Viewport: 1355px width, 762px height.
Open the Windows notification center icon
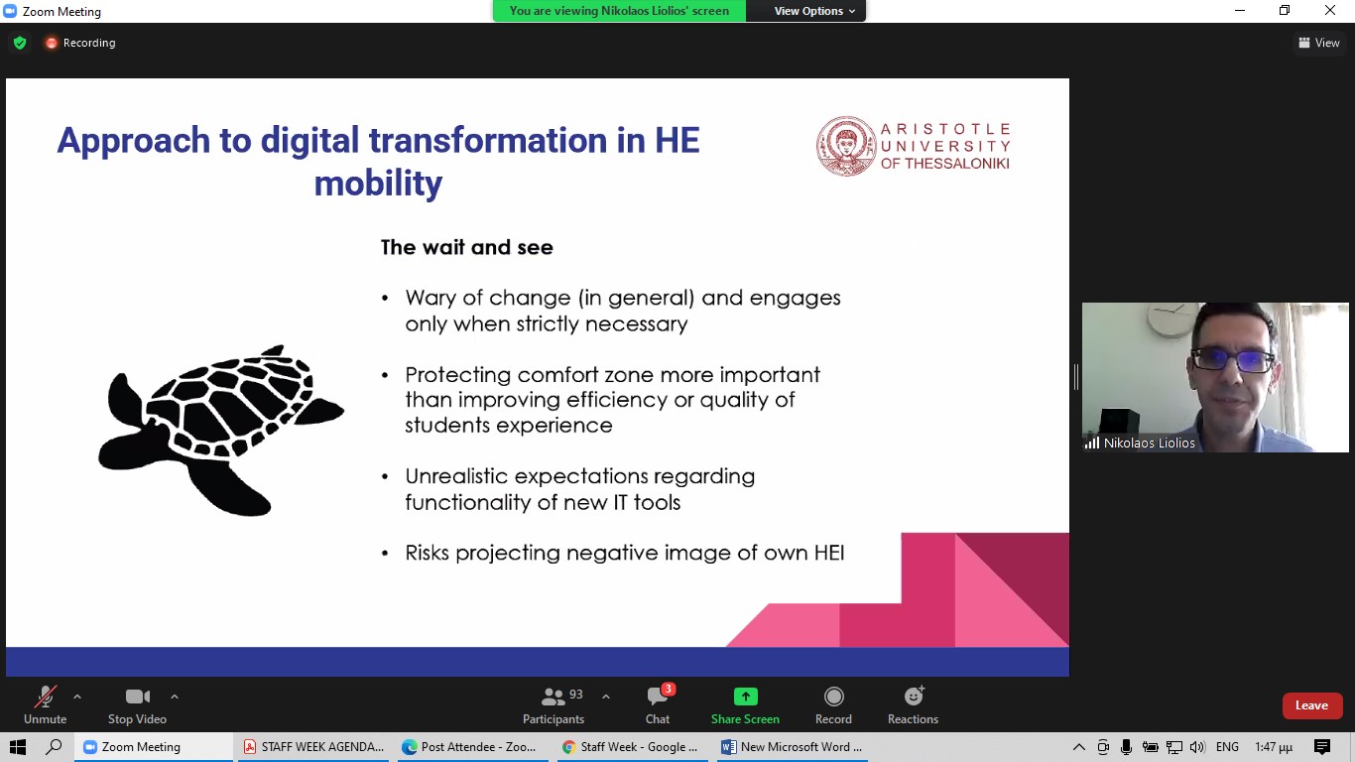coord(1322,747)
